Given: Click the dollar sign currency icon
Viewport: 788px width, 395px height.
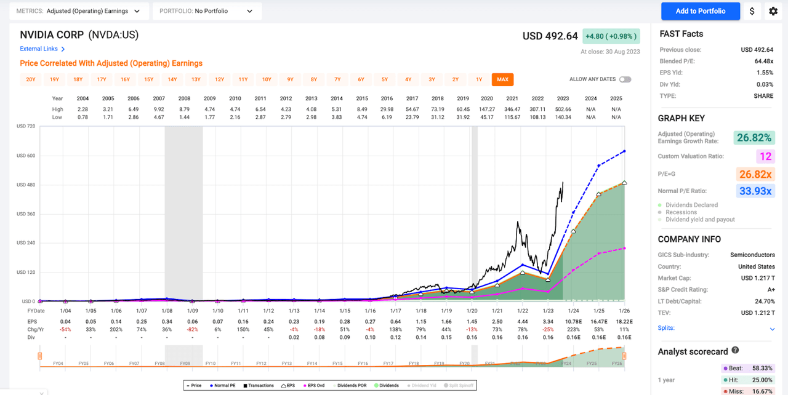Looking at the screenshot, I should (x=752, y=11).
